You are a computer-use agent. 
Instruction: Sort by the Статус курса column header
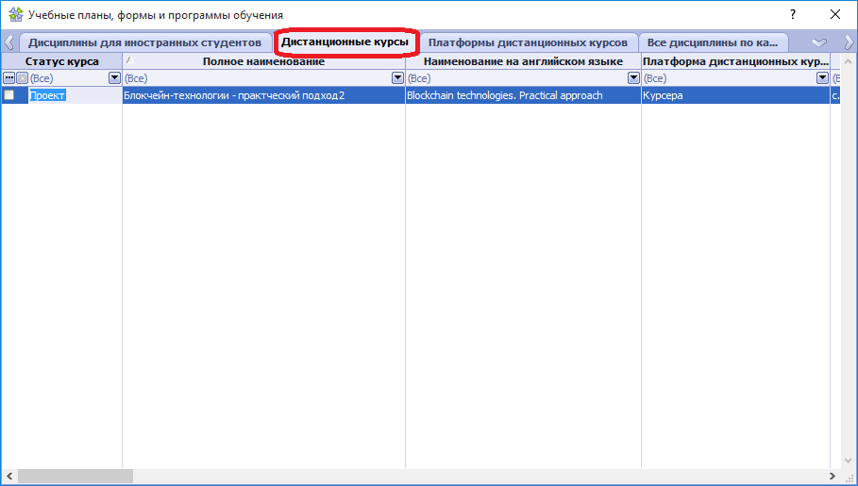62,61
